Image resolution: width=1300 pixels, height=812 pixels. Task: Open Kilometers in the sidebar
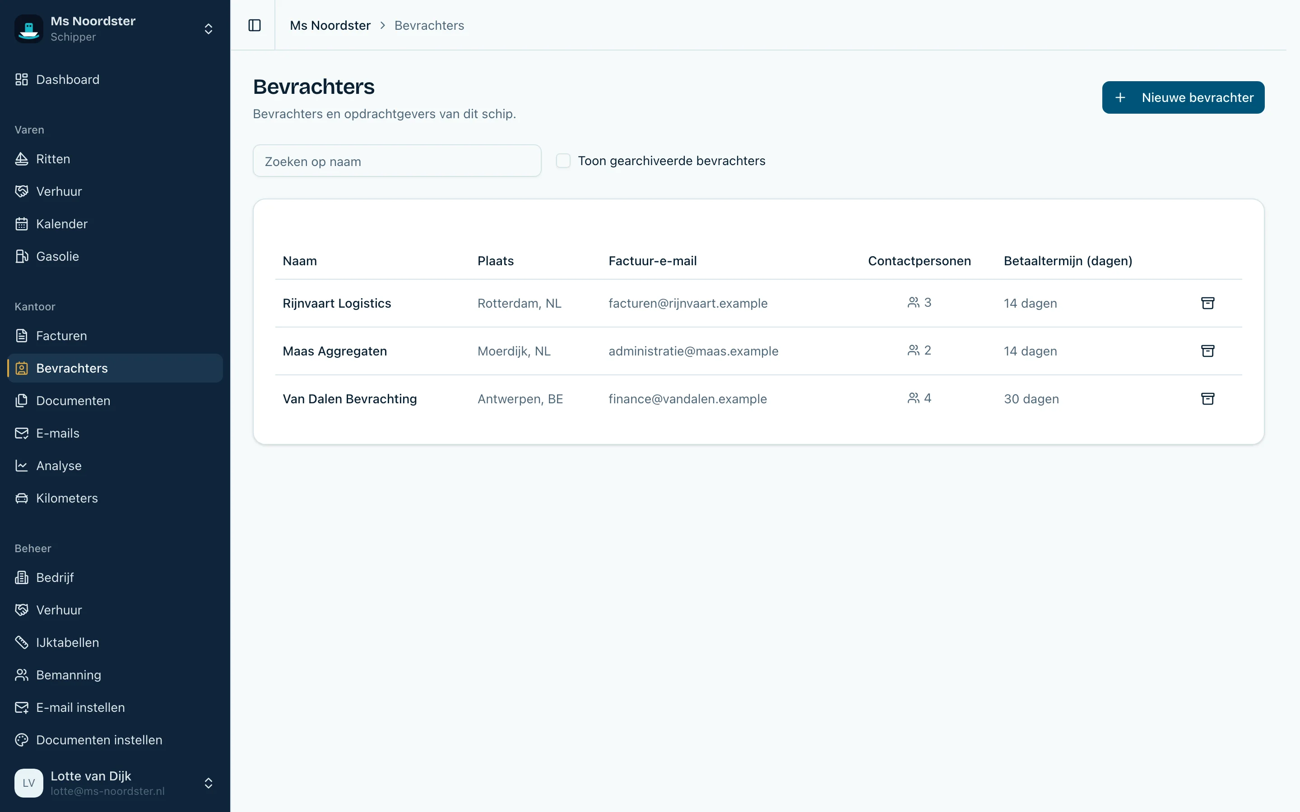click(x=115, y=498)
